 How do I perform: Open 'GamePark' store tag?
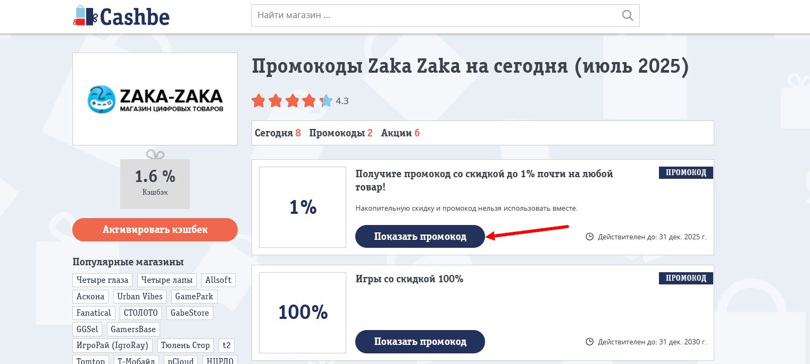[x=194, y=297]
